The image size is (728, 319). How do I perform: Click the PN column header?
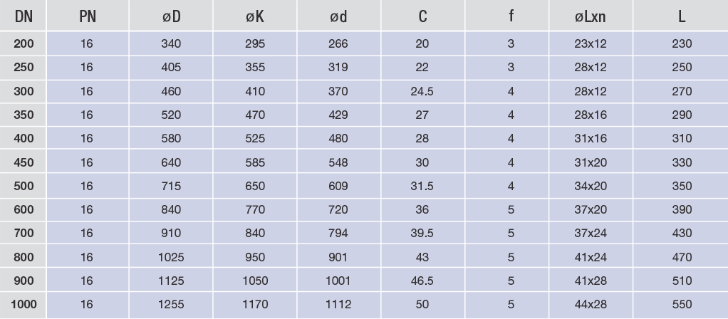point(87,16)
